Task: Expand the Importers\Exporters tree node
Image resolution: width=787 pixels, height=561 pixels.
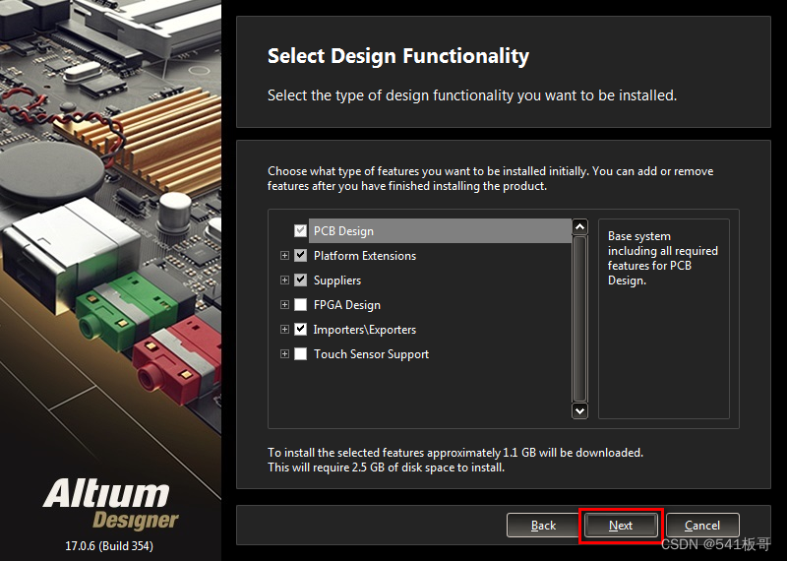Action: [x=285, y=330]
